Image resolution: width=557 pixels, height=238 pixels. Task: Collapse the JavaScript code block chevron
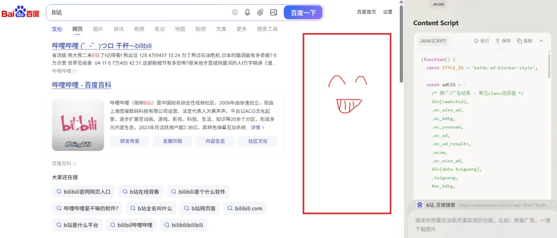click(x=541, y=41)
